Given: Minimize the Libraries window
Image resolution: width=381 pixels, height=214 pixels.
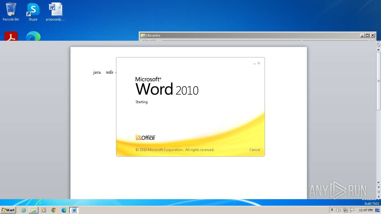Looking at the screenshot, I should [x=362, y=35].
